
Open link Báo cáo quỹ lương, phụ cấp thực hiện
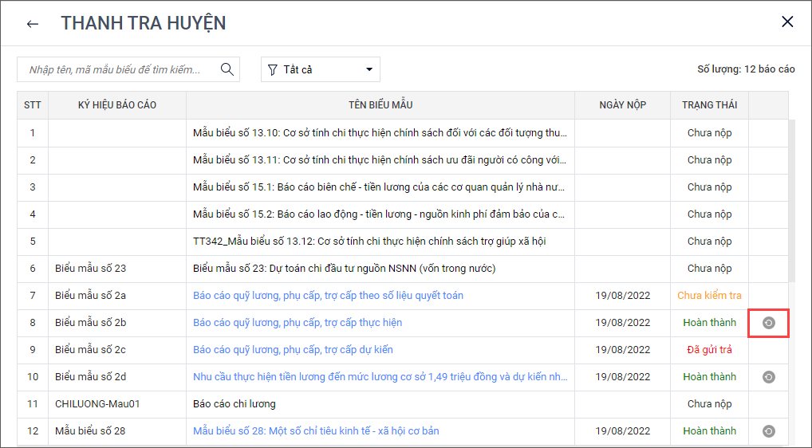(x=298, y=323)
